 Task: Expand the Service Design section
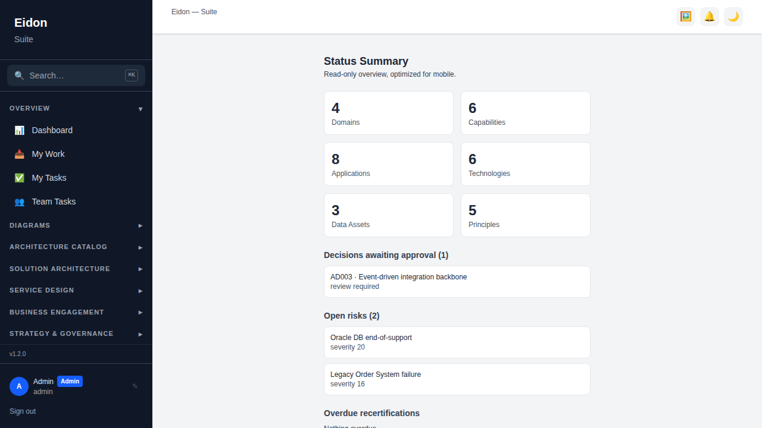[76, 290]
